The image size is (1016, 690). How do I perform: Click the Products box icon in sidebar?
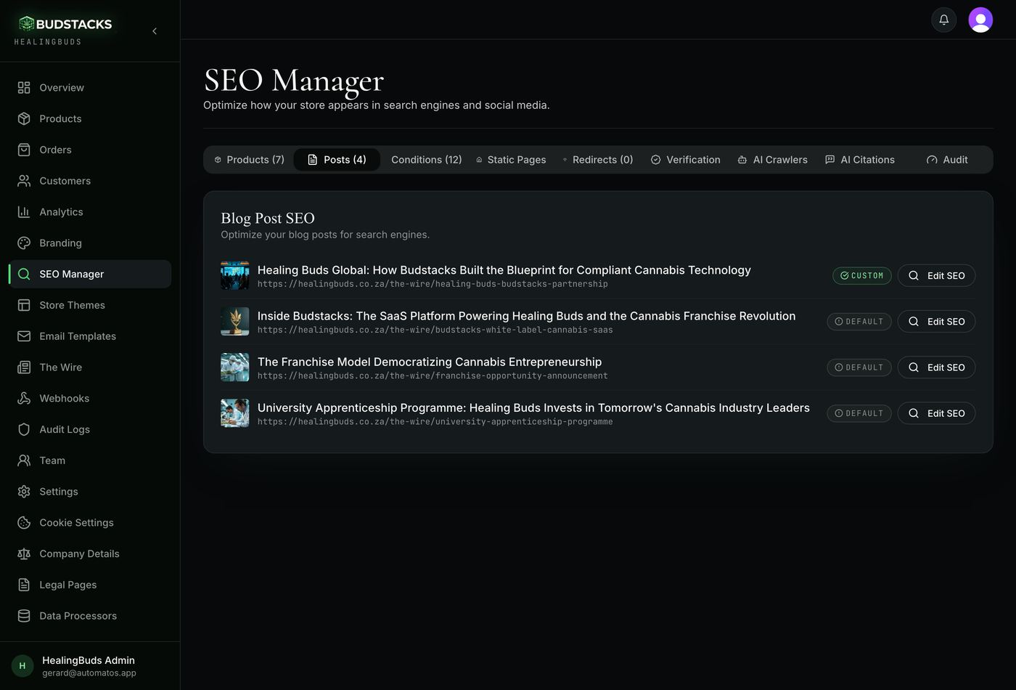[24, 119]
